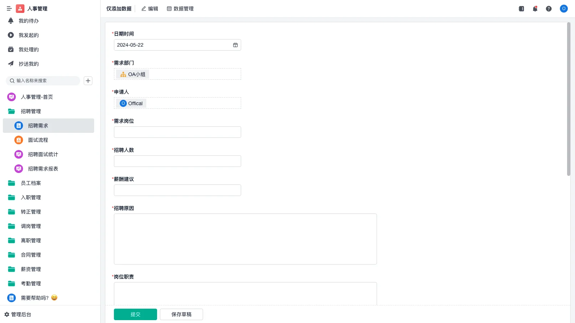The width and height of the screenshot is (575, 323).
Task: Open the user avatar menu
Action: tap(563, 9)
